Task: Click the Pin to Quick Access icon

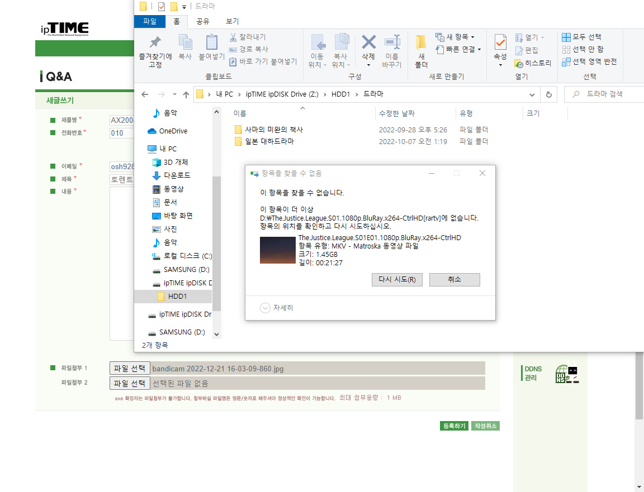Action: click(x=155, y=51)
